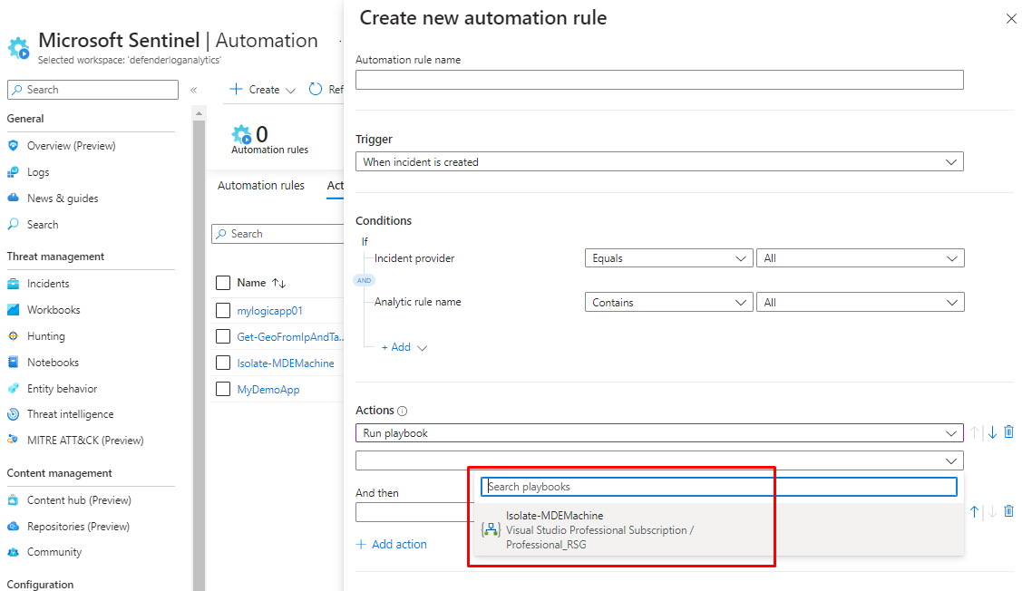Open Incidents from the sidebar
1022x591 pixels.
[48, 284]
